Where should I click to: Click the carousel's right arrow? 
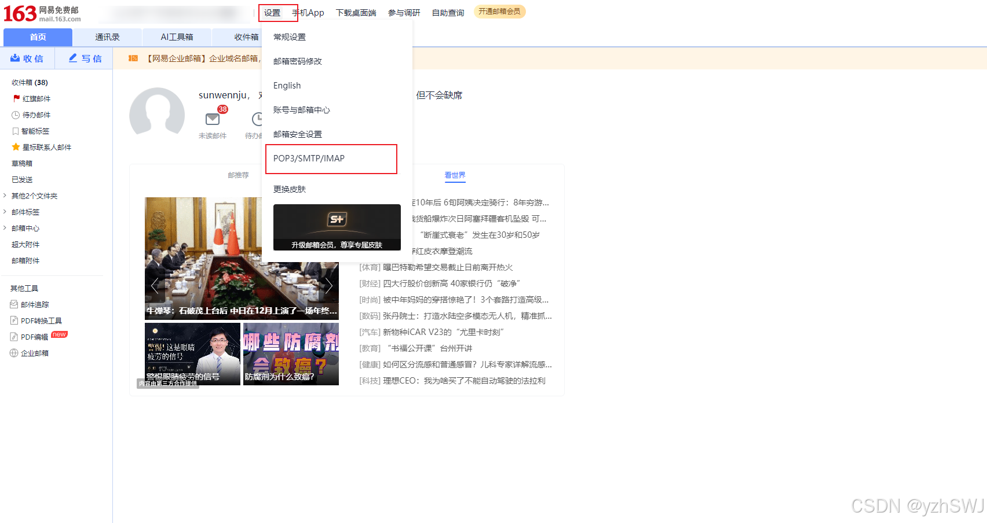point(329,285)
